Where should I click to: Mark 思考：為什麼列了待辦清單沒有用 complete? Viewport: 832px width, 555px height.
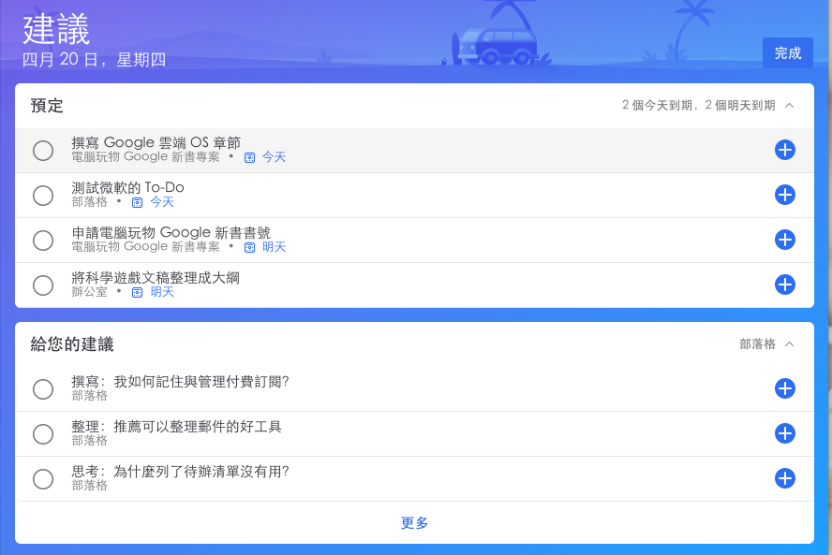43,479
